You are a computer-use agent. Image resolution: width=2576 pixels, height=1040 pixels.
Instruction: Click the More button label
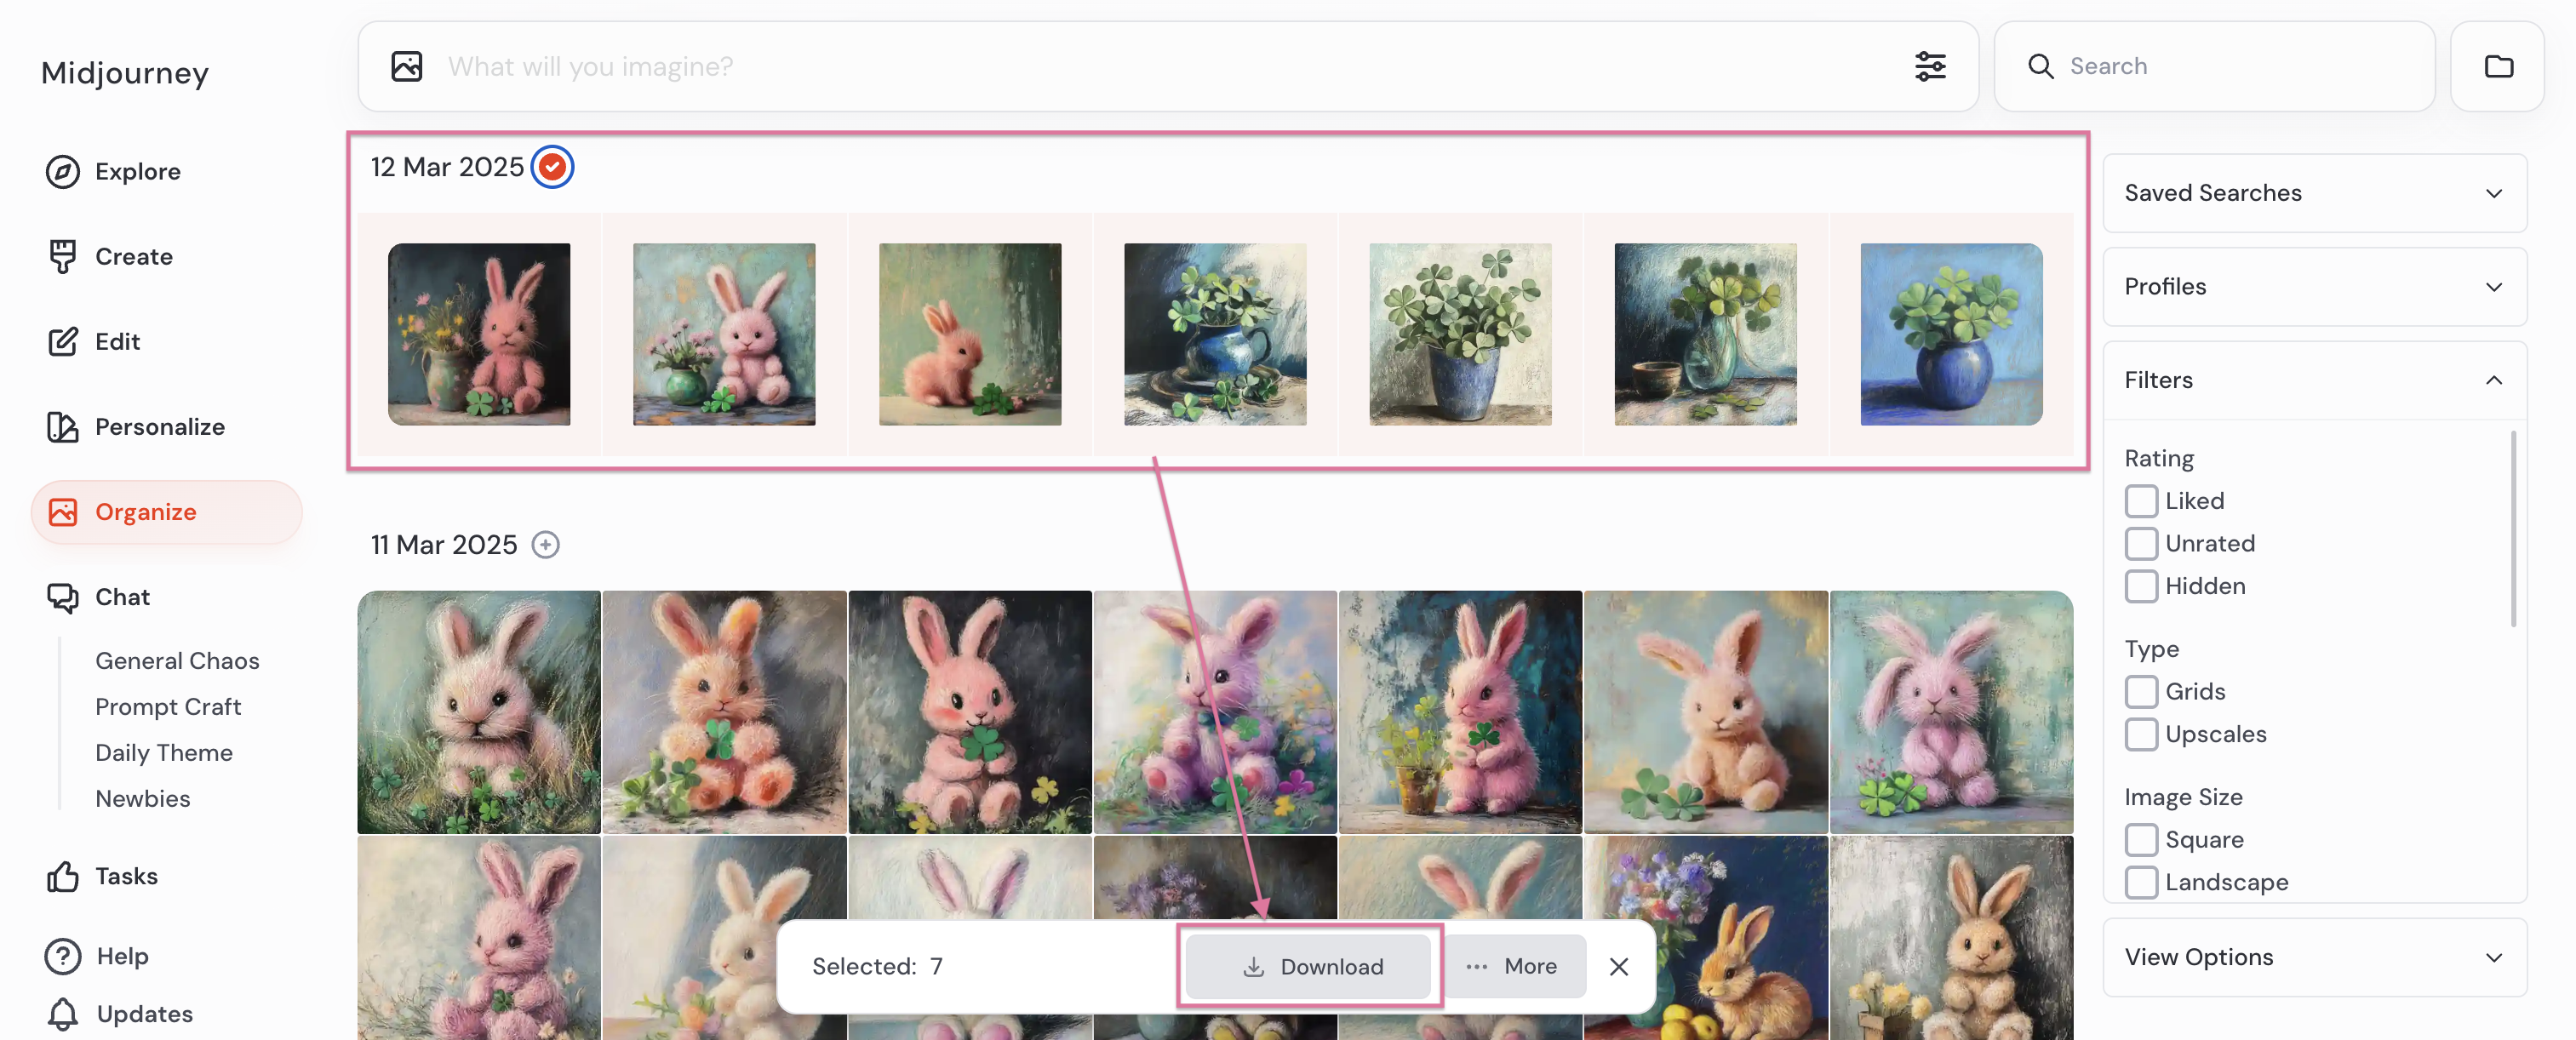1530,966
